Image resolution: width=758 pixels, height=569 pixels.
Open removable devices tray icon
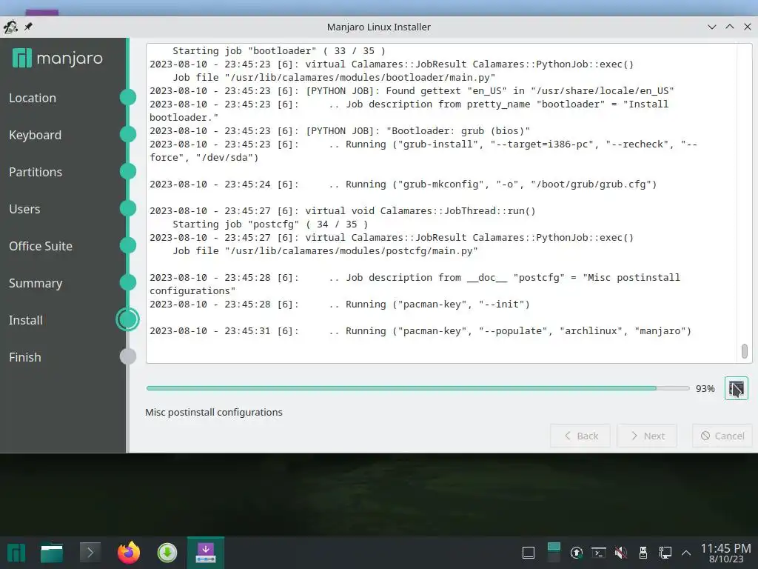643,553
